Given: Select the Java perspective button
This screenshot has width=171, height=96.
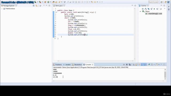Looking at the screenshot, I should click(169, 2).
